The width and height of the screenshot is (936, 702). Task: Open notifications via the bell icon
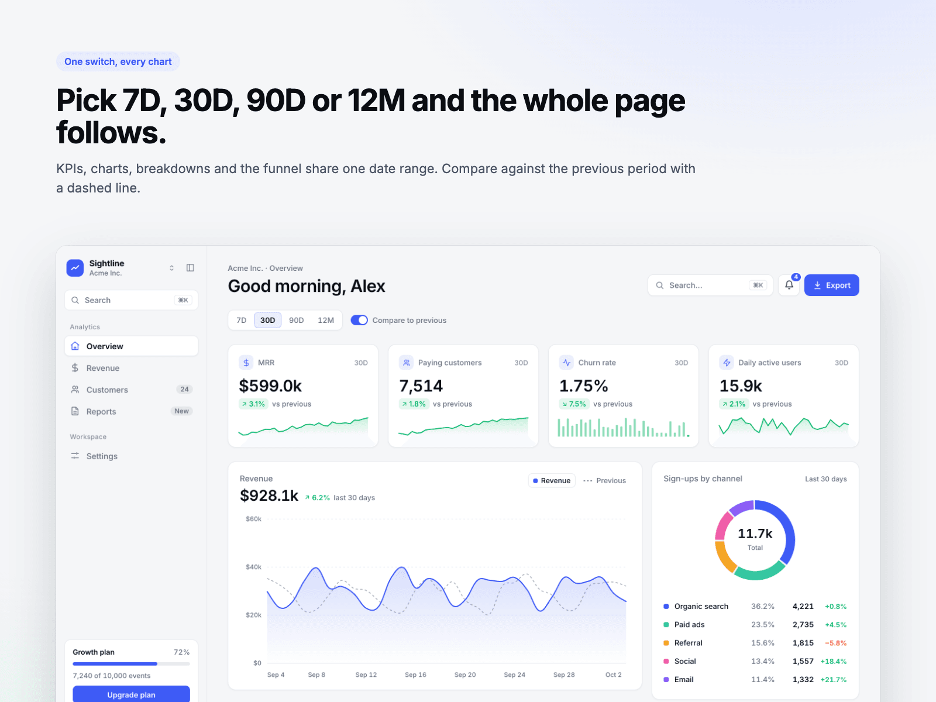[x=789, y=285]
